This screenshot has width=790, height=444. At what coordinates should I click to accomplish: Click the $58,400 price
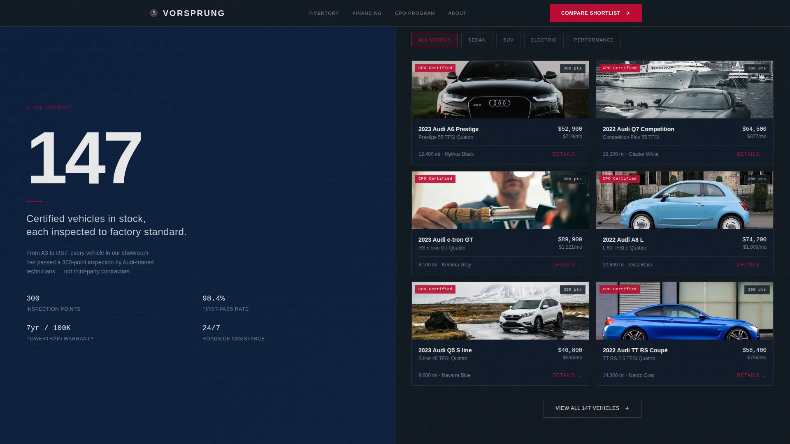(x=754, y=350)
